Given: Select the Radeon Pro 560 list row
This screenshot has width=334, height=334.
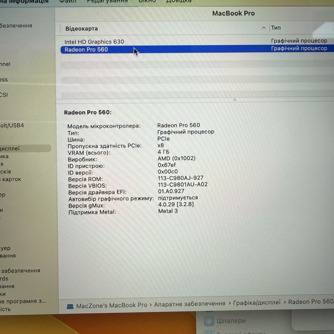Looking at the screenshot, I should coord(197,49).
